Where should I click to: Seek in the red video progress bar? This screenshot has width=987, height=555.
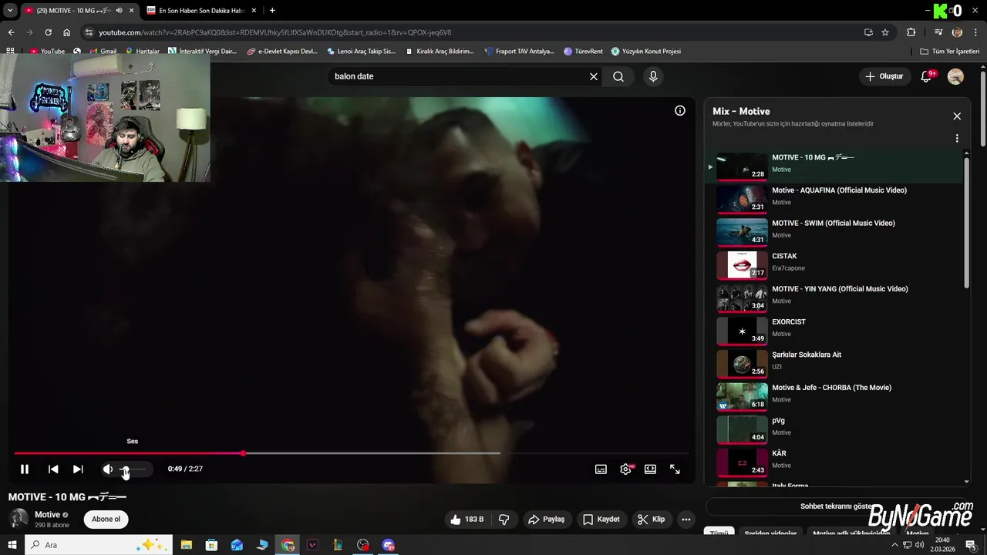coord(351,453)
